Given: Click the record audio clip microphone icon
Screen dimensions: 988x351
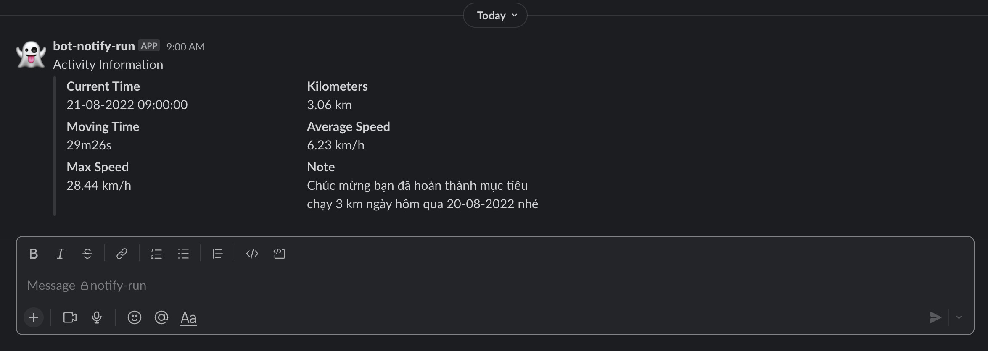Looking at the screenshot, I should [97, 317].
